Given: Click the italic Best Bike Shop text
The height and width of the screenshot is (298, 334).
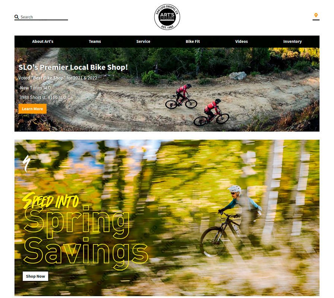Looking at the screenshot, I should coord(48,78).
